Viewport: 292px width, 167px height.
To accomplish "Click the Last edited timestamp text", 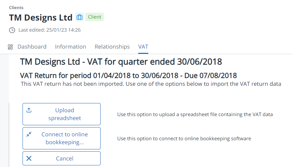I will 49,30.
